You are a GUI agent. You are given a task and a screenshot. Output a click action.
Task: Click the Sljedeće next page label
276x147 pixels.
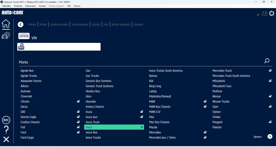(x=257, y=137)
